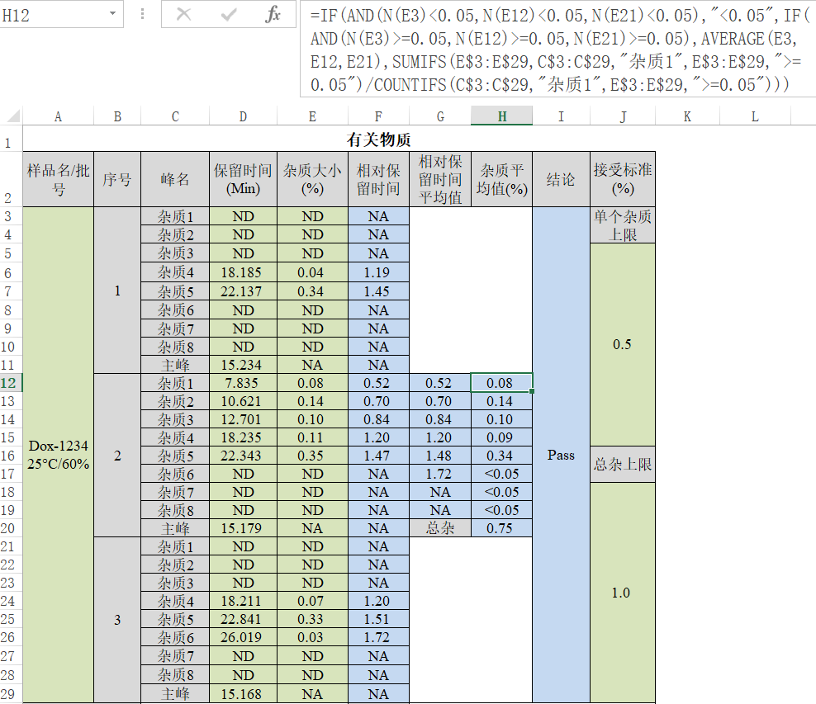Select the Dox-1234 sample name cell

click(58, 455)
